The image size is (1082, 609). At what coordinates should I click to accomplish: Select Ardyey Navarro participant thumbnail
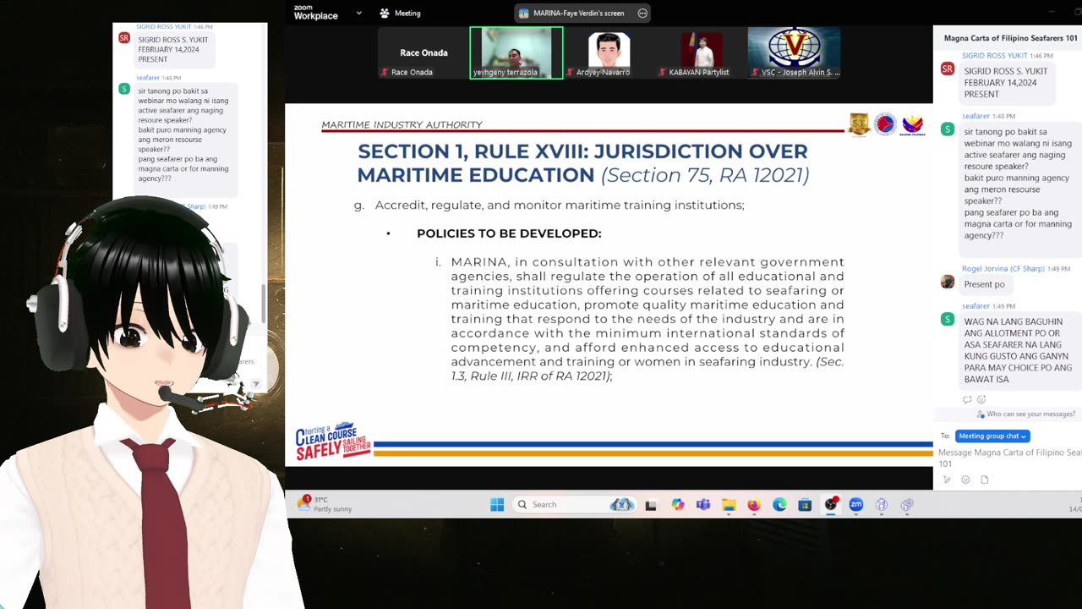tap(609, 52)
